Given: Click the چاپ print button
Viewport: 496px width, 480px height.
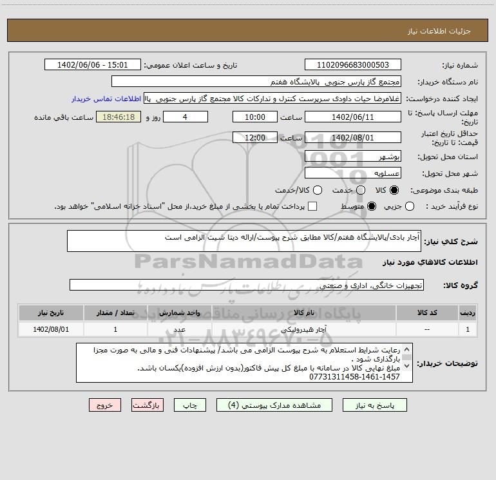Looking at the screenshot, I should pos(190,405).
